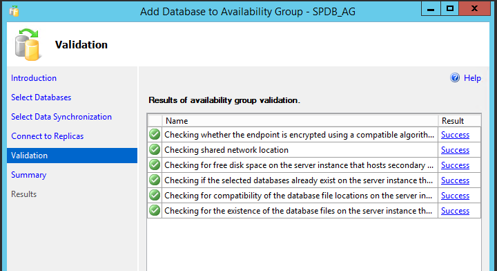497x271 pixels.
Task: Click green check icon for databases already exist row
Action: [x=155, y=180]
